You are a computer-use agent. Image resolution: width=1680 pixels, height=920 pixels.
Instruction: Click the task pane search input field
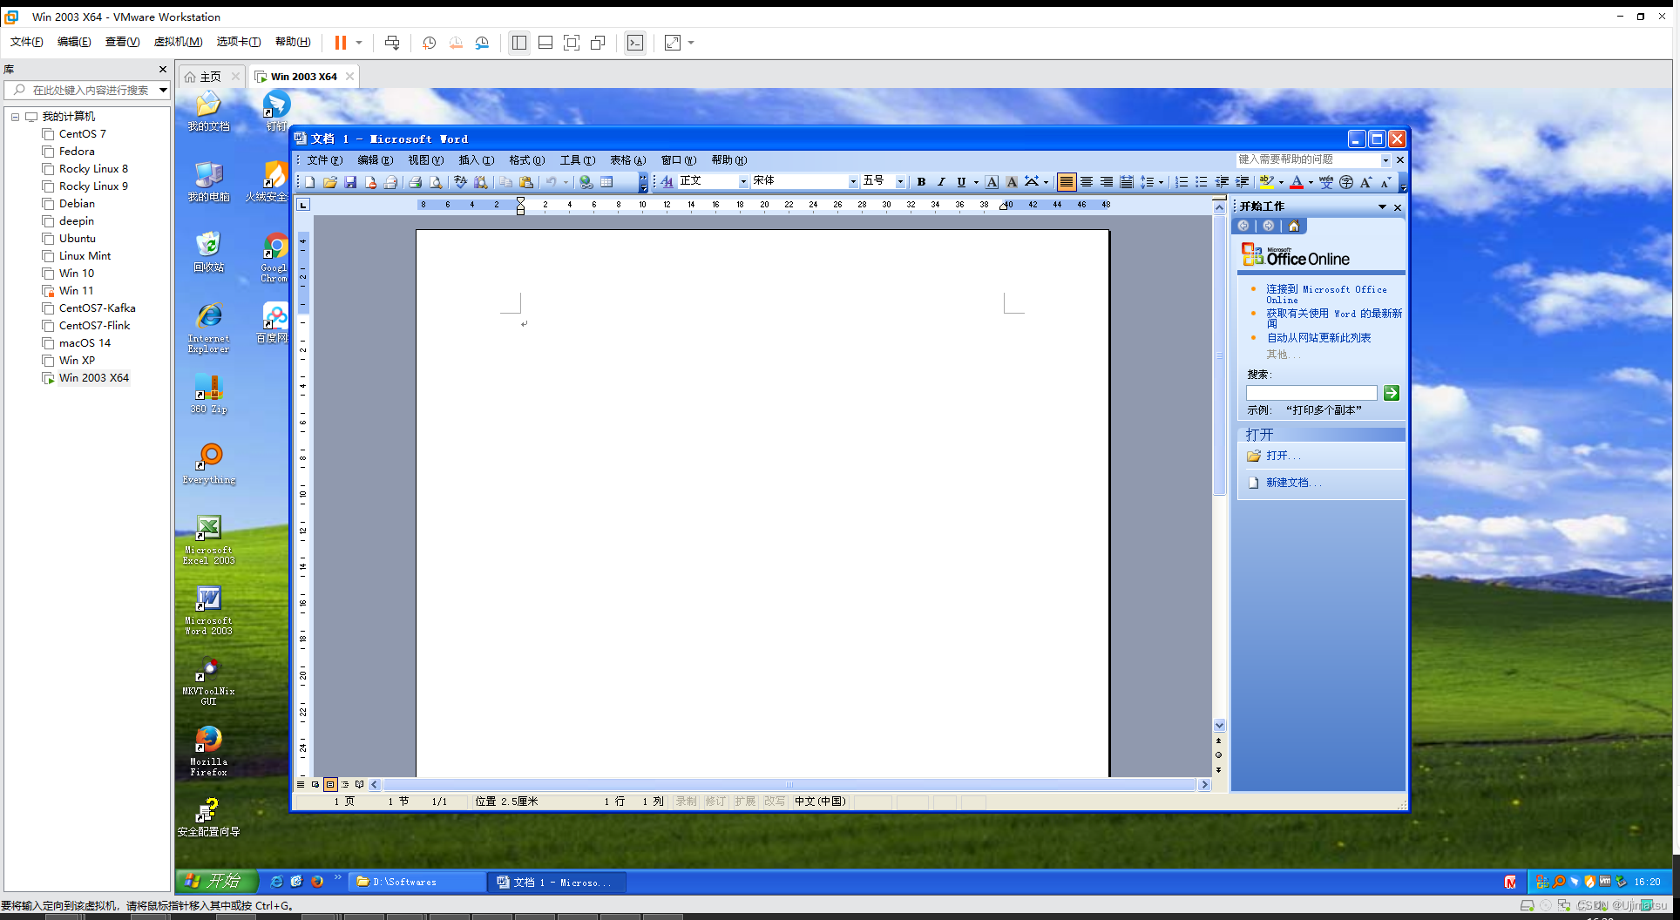pos(1311,393)
